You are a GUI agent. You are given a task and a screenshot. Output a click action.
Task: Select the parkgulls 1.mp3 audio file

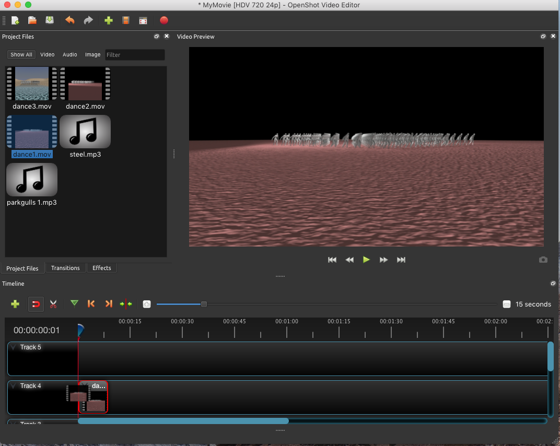point(32,180)
